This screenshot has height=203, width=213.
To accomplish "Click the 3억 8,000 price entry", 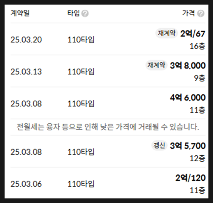I will 188,66.
